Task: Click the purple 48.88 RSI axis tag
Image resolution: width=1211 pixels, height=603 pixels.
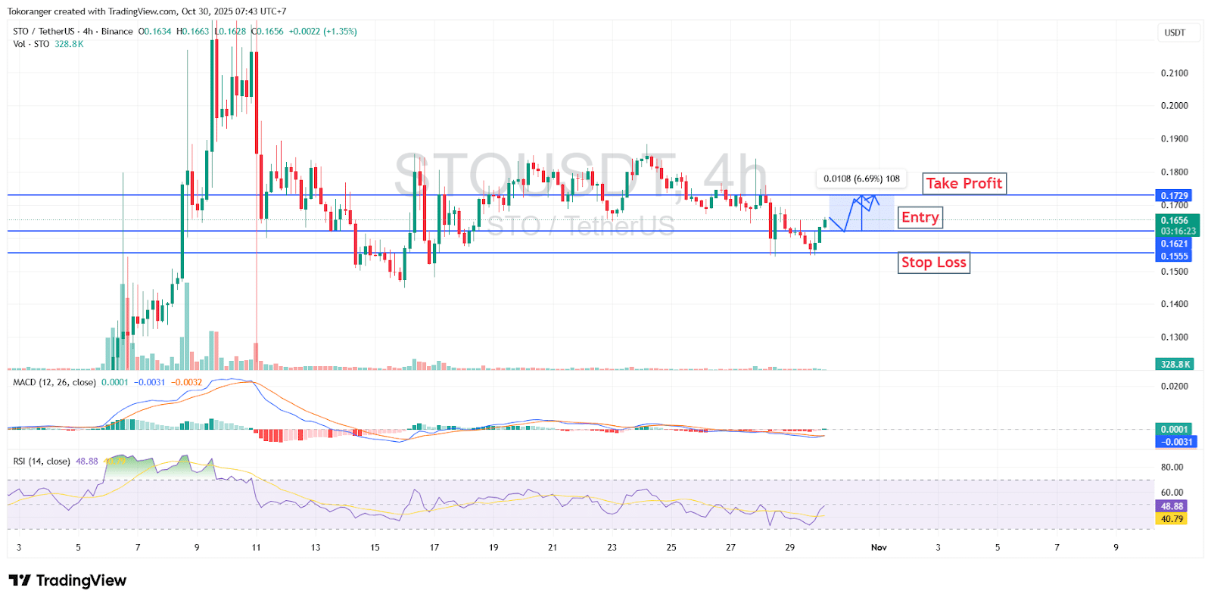Action: (1171, 506)
